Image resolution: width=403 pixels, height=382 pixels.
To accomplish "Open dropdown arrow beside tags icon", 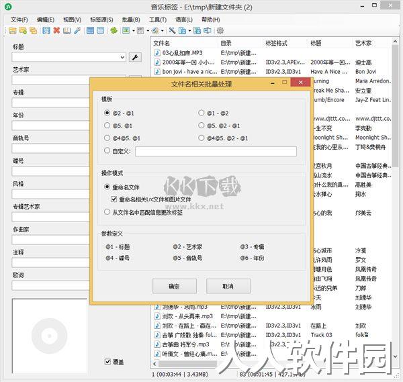I will point(163,31).
